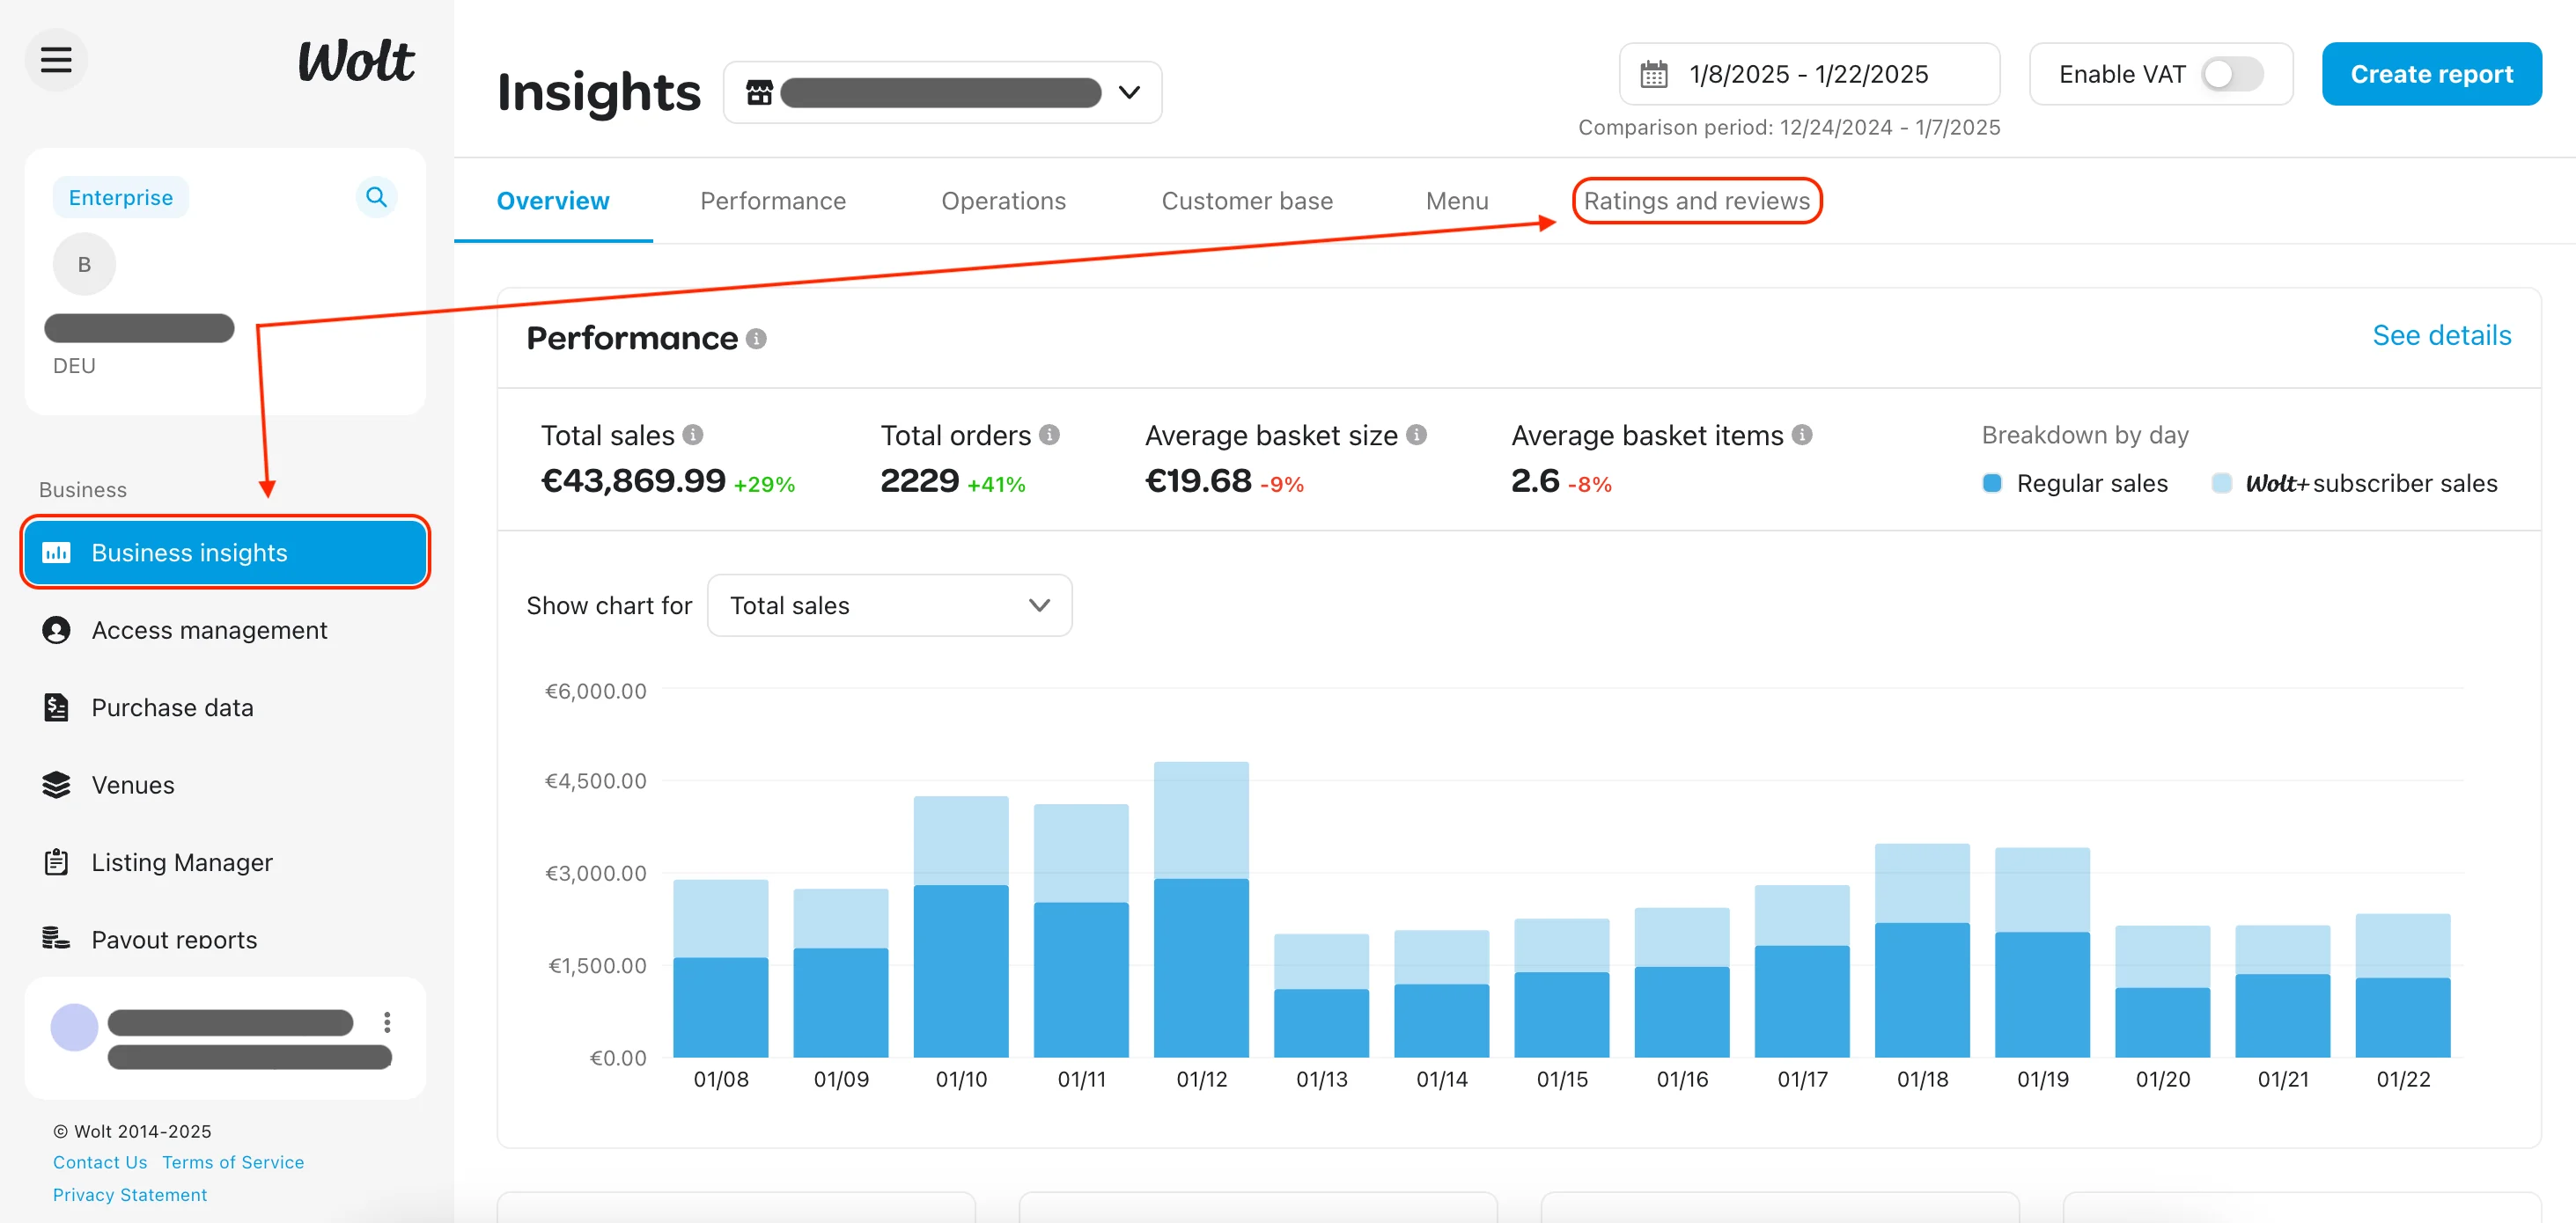
Task: Click the DEU country label
Action: (74, 367)
